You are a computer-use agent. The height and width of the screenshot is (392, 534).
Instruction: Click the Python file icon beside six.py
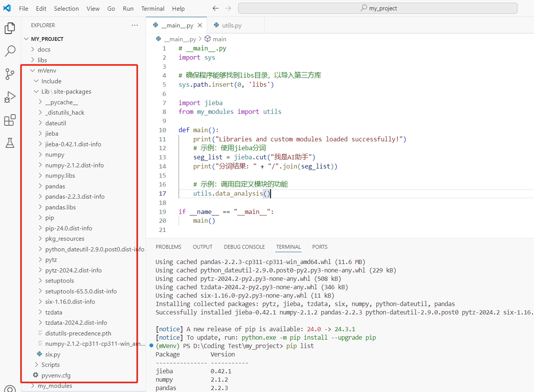click(39, 354)
